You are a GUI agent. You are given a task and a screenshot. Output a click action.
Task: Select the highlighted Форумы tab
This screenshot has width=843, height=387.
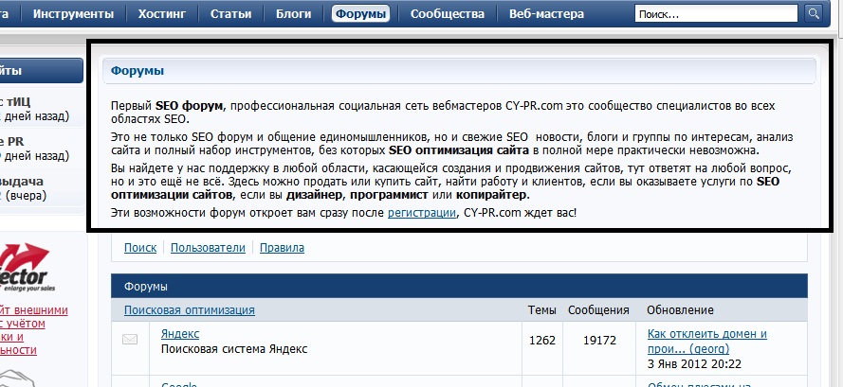coord(360,14)
